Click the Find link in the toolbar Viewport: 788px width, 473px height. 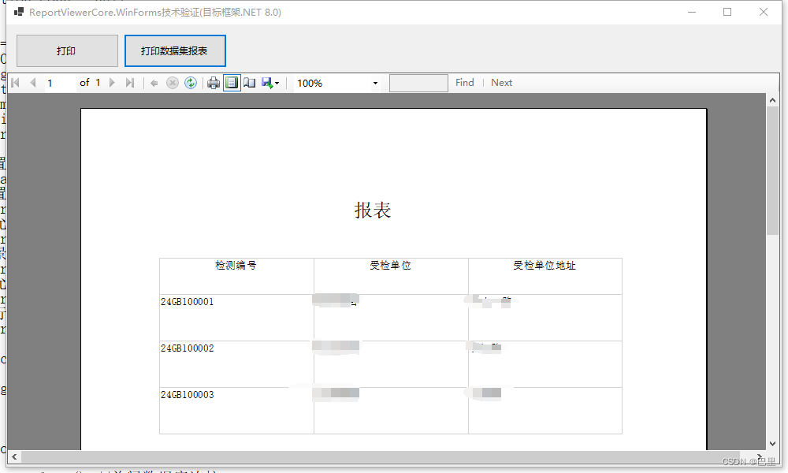[464, 83]
